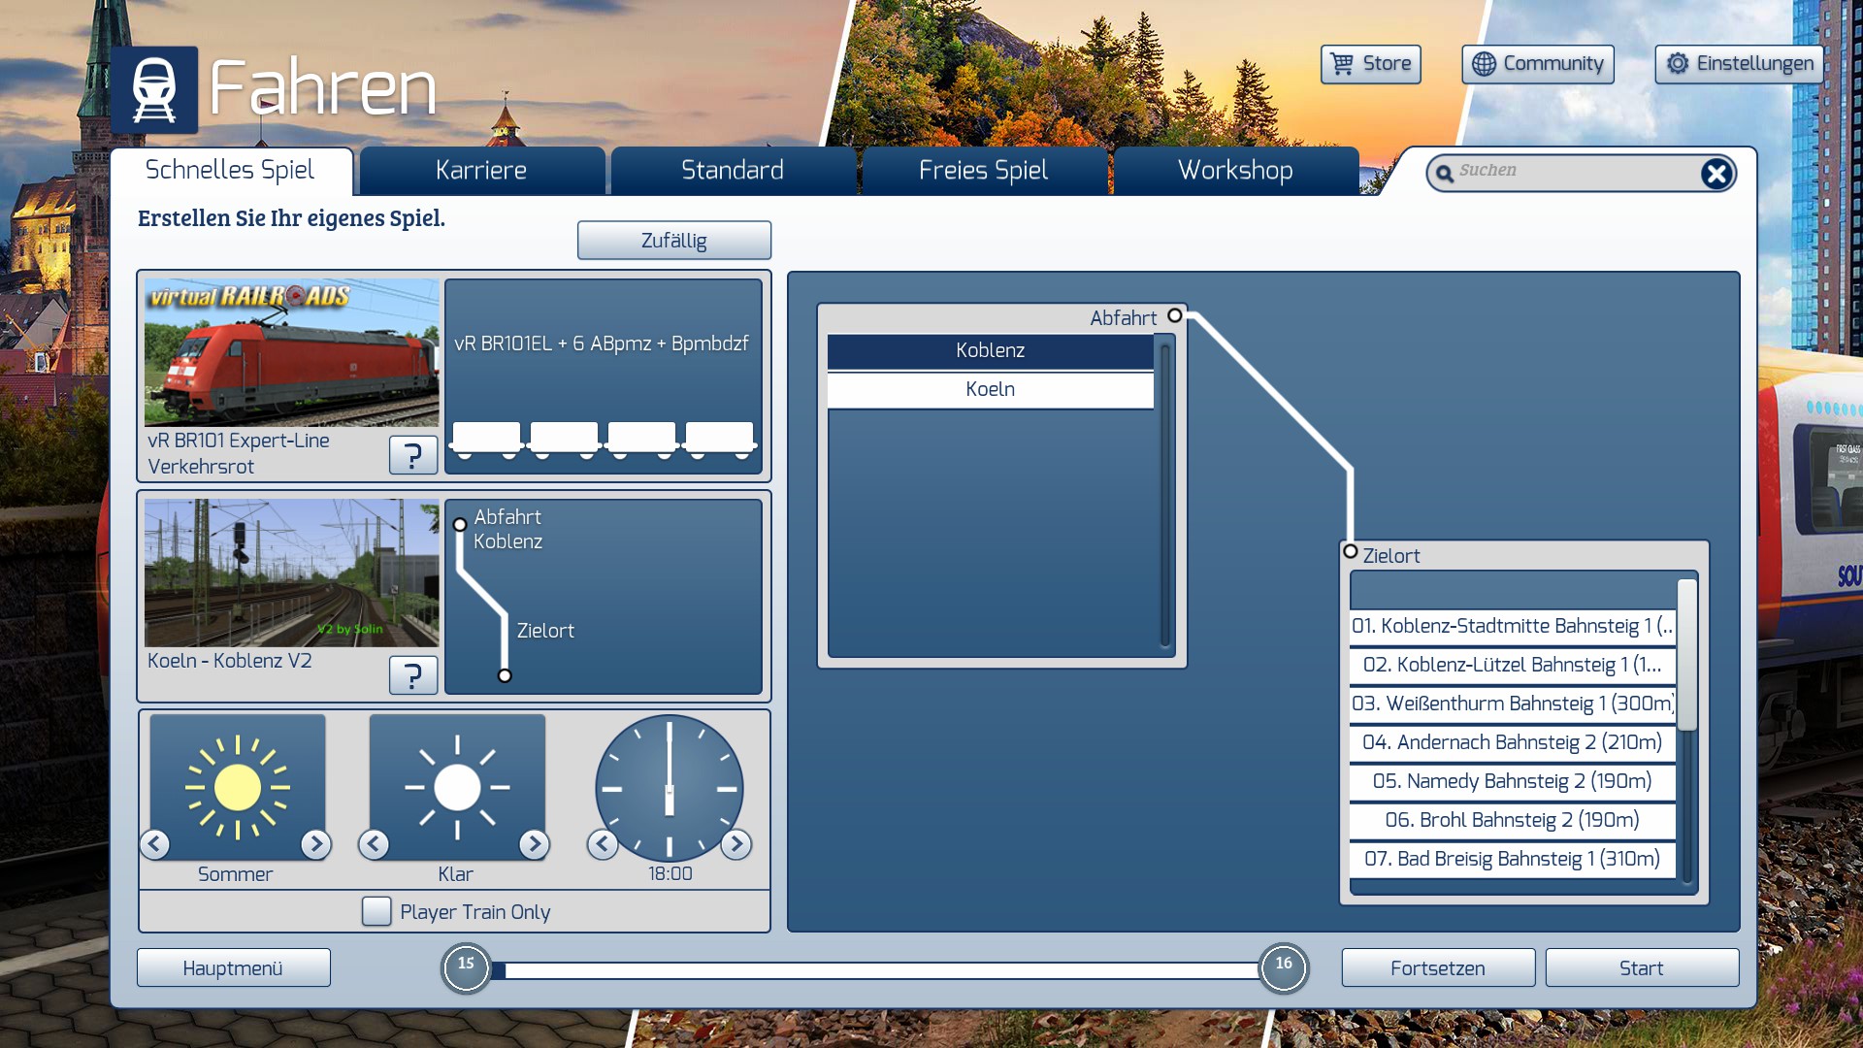Choose destination 06. Brohl Bahnsteig 2

(1512, 820)
